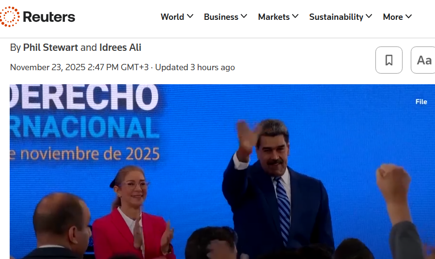
Task: Open the More navigation label
Action: click(x=393, y=17)
